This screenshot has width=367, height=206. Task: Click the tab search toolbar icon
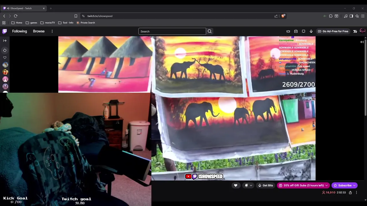tap(336, 16)
